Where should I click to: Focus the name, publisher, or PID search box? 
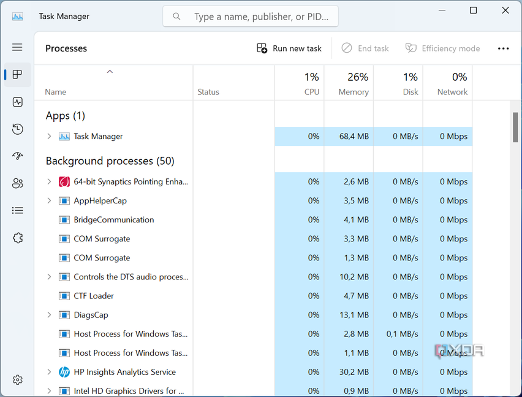coord(251,17)
